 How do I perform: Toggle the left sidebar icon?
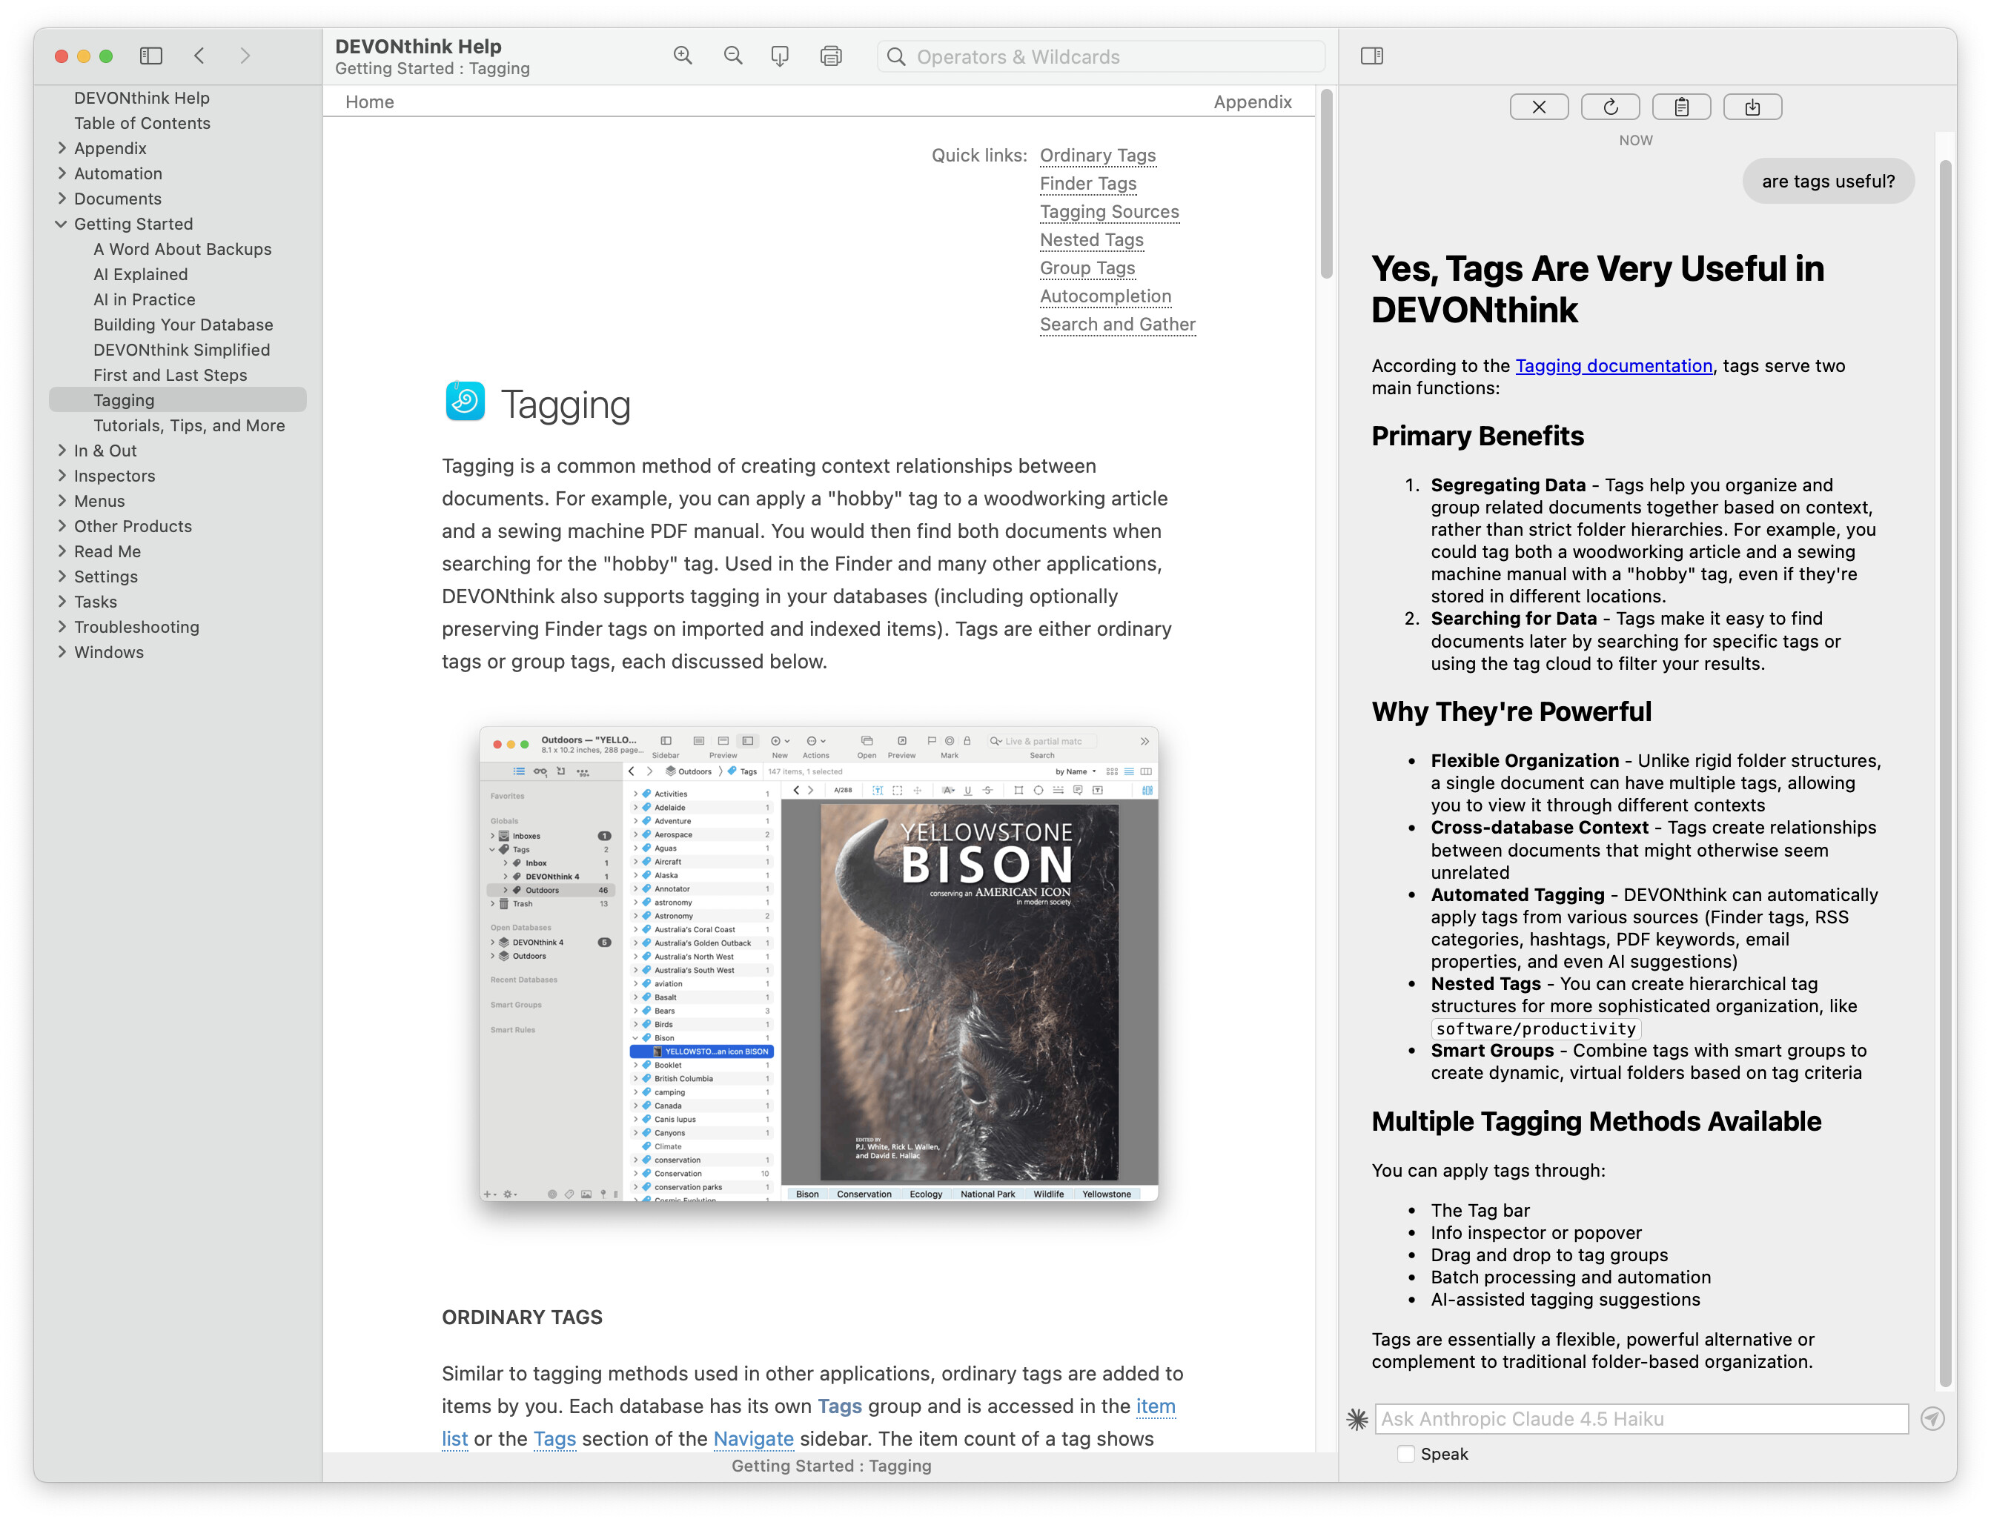[150, 56]
